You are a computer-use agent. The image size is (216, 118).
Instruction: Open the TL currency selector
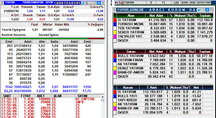tap(164, 2)
